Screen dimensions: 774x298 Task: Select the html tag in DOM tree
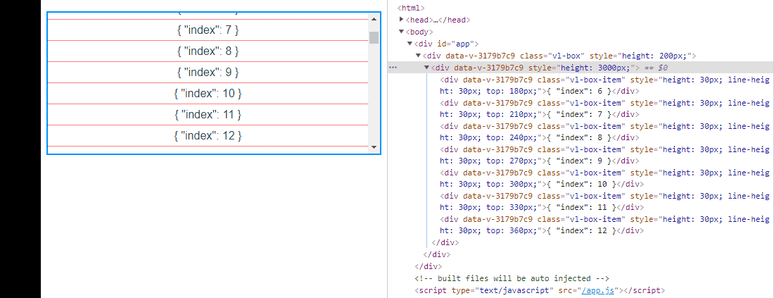(x=411, y=8)
